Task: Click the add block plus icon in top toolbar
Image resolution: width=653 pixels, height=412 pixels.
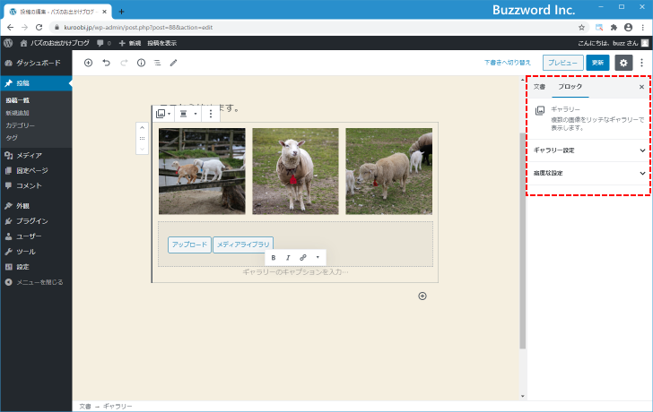Action: pyautogui.click(x=88, y=63)
